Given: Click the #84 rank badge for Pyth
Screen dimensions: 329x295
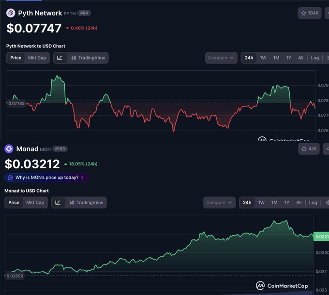Looking at the screenshot, I should tap(84, 13).
